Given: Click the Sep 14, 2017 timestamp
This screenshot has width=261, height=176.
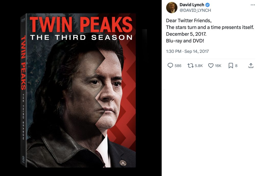Looking at the screenshot, I should tap(197, 51).
